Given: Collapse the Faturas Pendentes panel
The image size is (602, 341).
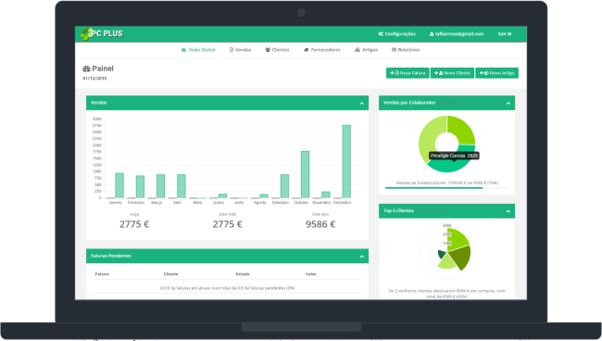Looking at the screenshot, I should pyautogui.click(x=361, y=257).
